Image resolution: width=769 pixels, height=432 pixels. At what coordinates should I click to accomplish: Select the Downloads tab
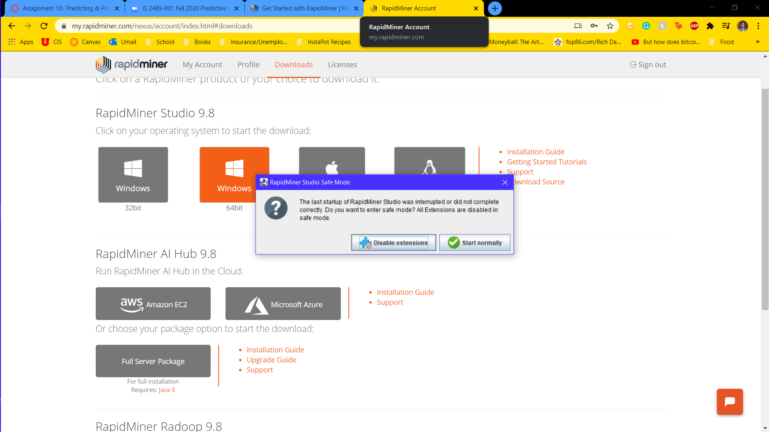click(294, 65)
